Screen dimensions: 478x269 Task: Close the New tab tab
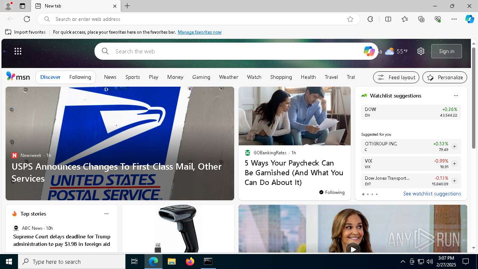pyautogui.click(x=115, y=6)
